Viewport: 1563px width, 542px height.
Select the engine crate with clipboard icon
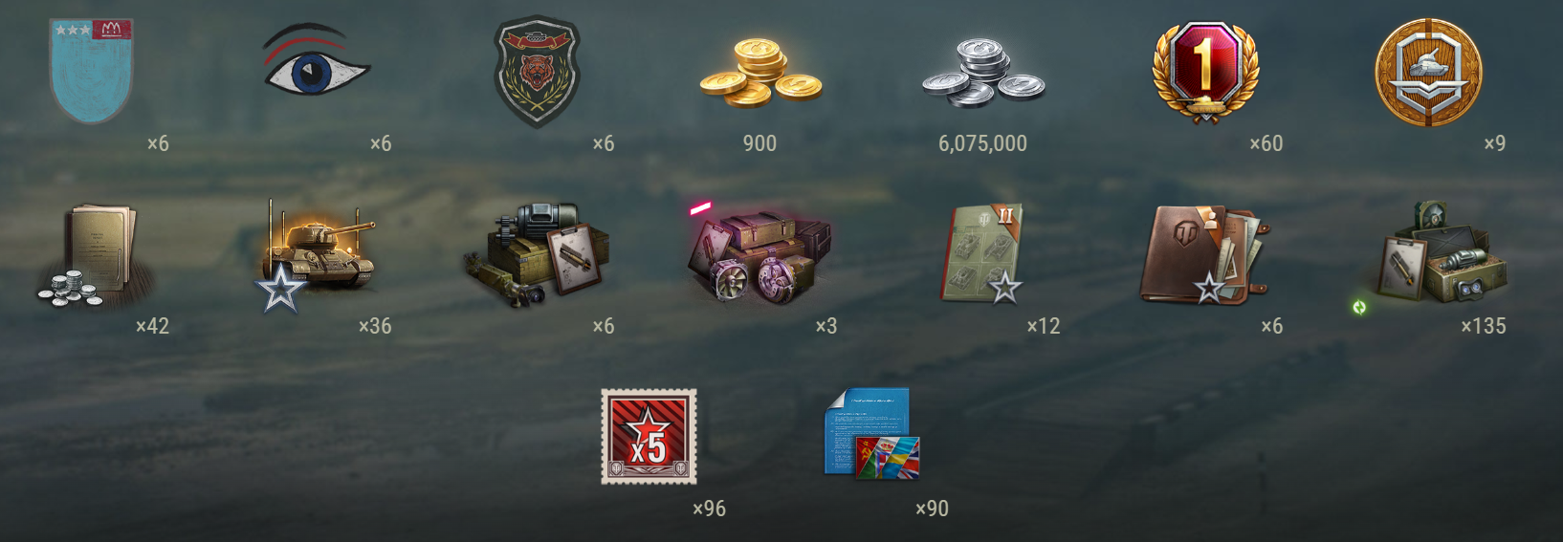538,253
